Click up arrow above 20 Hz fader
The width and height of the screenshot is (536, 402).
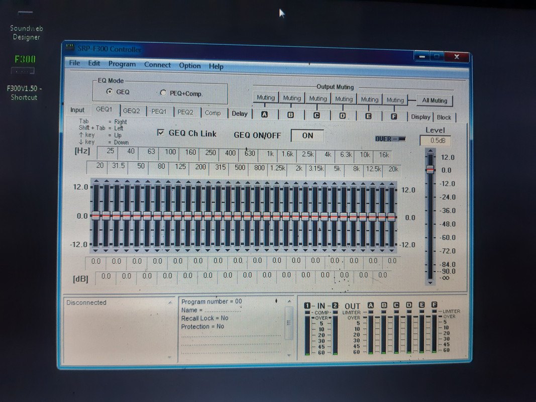[x=96, y=180]
